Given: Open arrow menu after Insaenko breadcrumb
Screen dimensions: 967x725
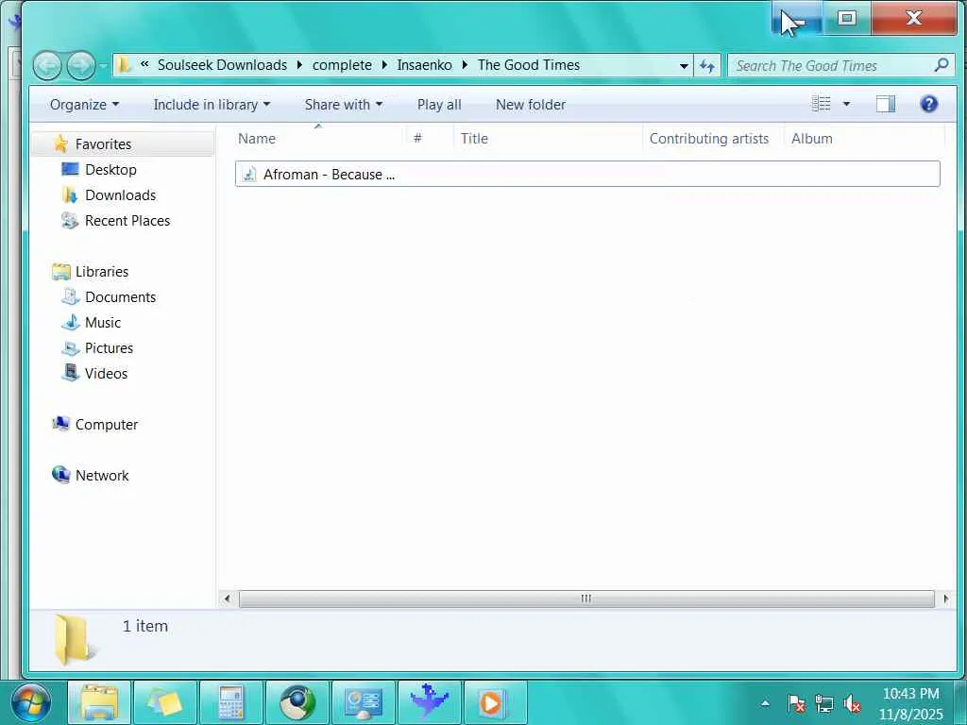Looking at the screenshot, I should click(x=465, y=65).
